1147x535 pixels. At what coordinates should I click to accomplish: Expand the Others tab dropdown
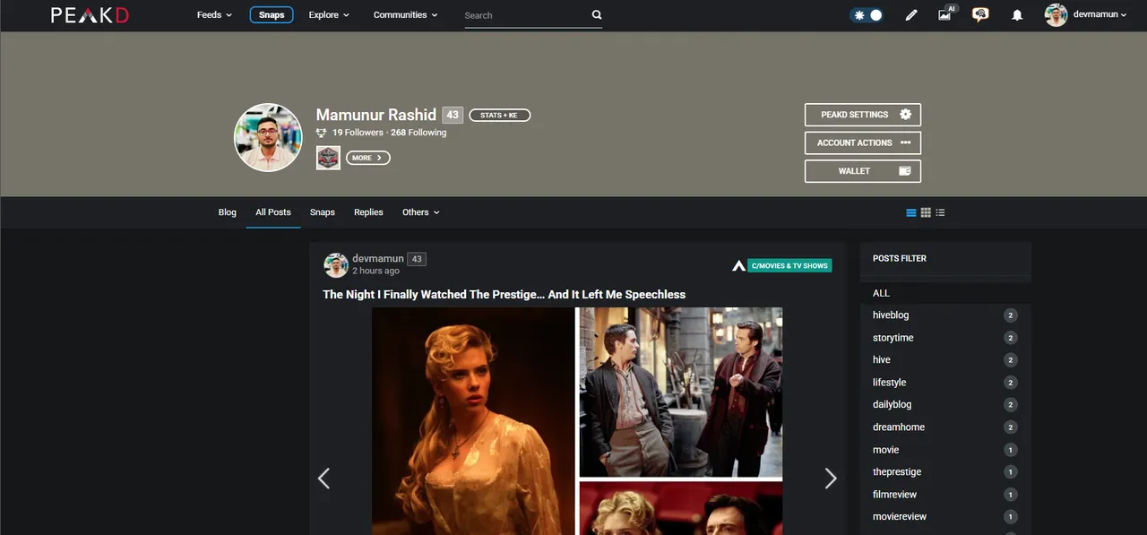[421, 212]
